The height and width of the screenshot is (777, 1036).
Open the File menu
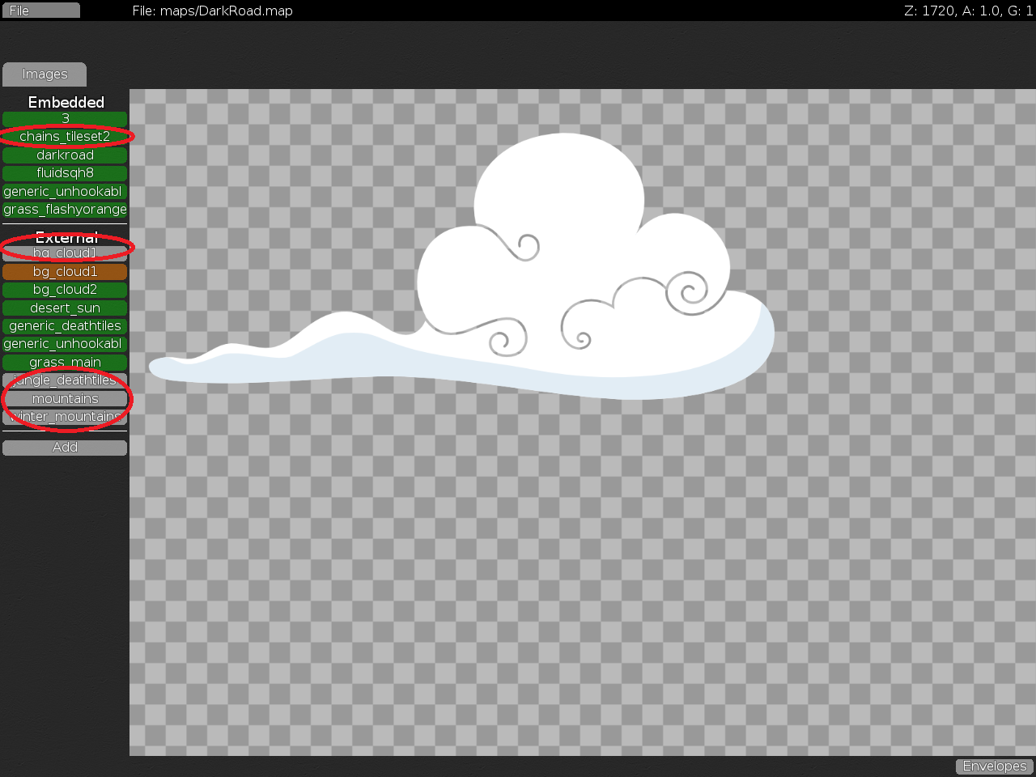[x=40, y=10]
